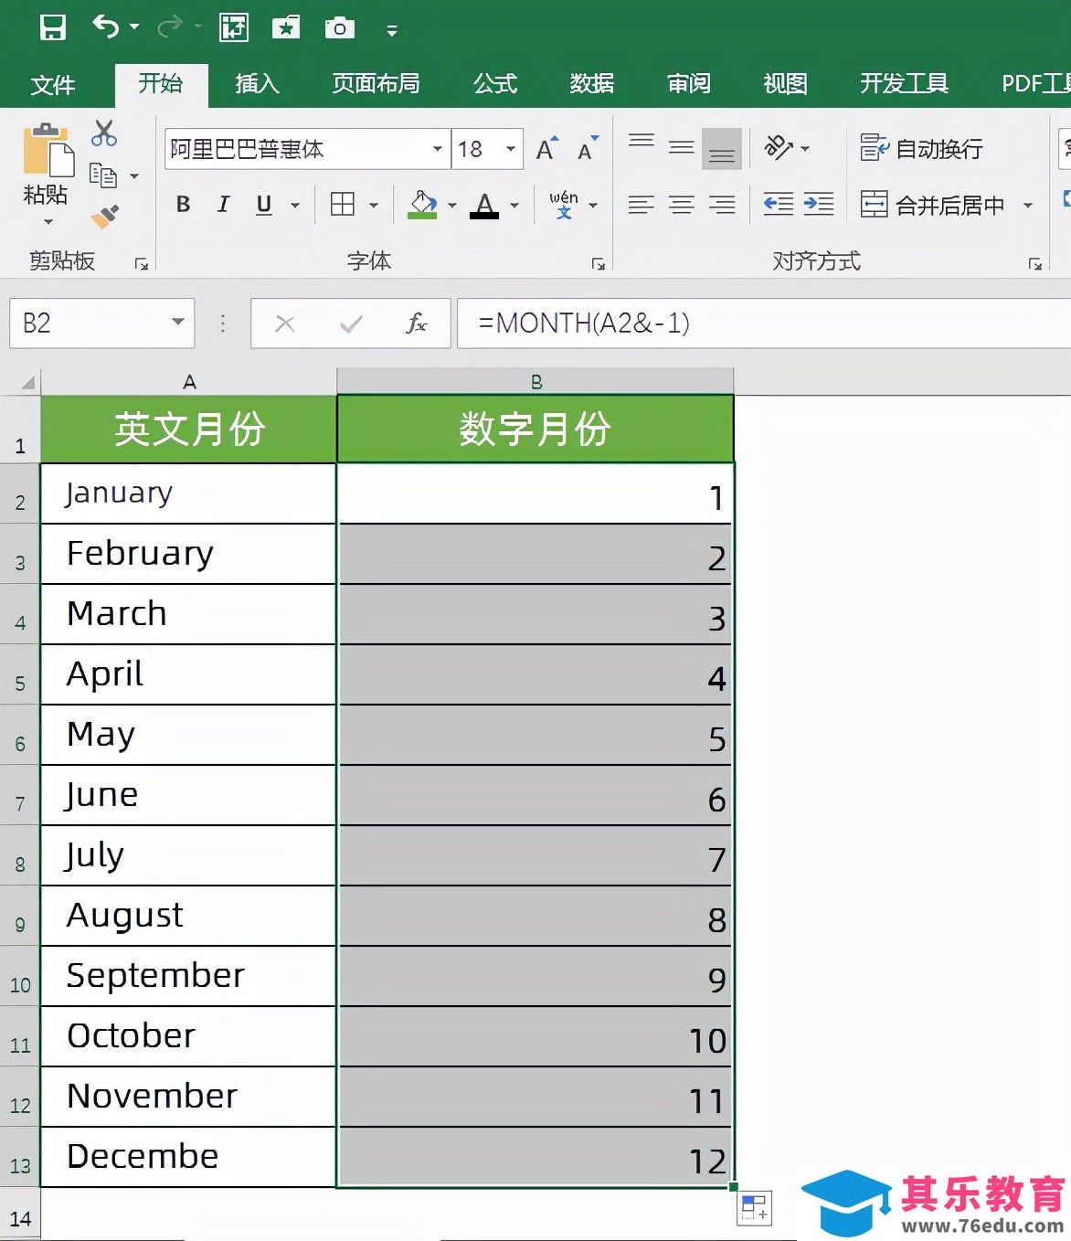Image resolution: width=1071 pixels, height=1241 pixels.
Task: Open the camera screenshot tool
Action: point(339,28)
